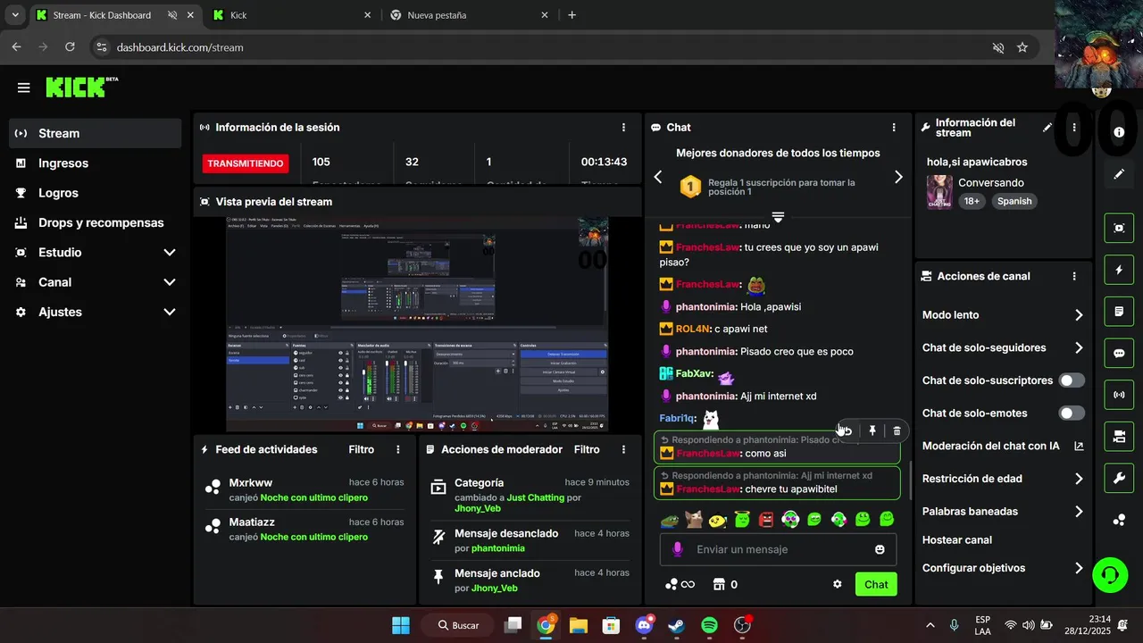Click the message input field
Image resolution: width=1143 pixels, height=643 pixels.
coord(778,549)
